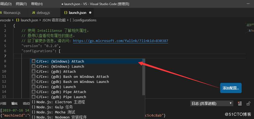
Task: Click braces icon beside Node.js: Electron 主进程
Action: tap(34, 102)
